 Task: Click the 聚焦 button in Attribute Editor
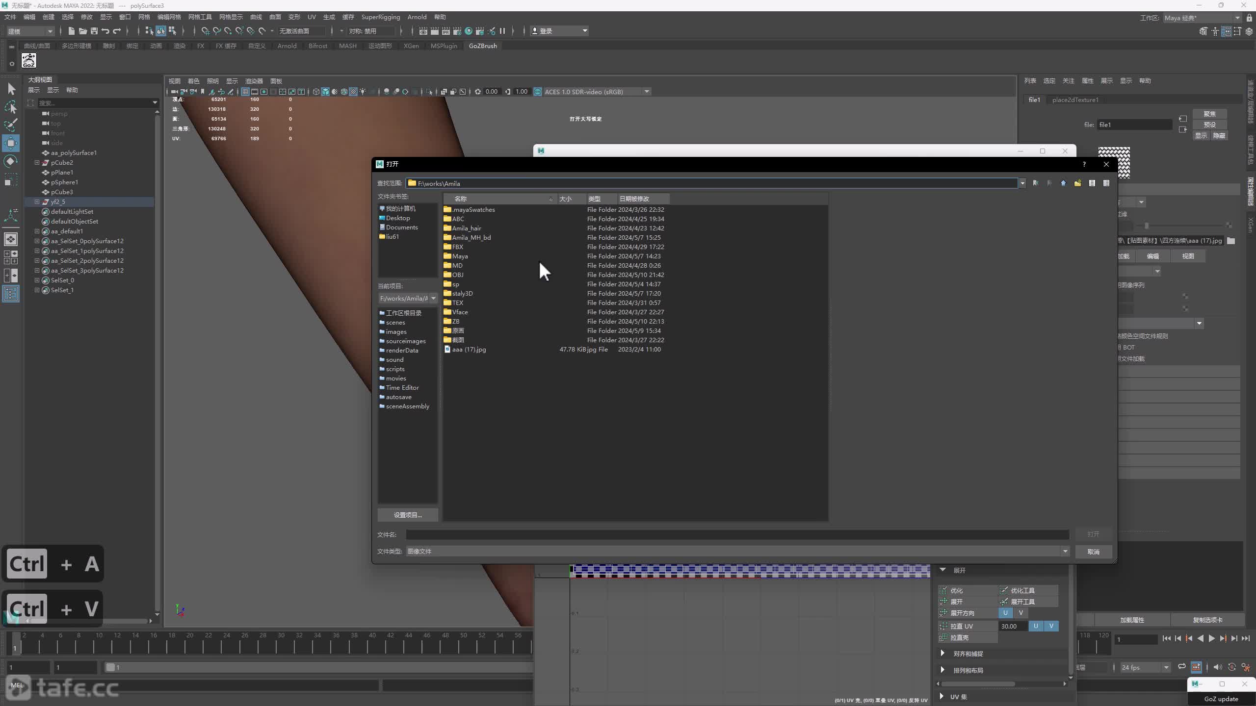click(x=1209, y=114)
